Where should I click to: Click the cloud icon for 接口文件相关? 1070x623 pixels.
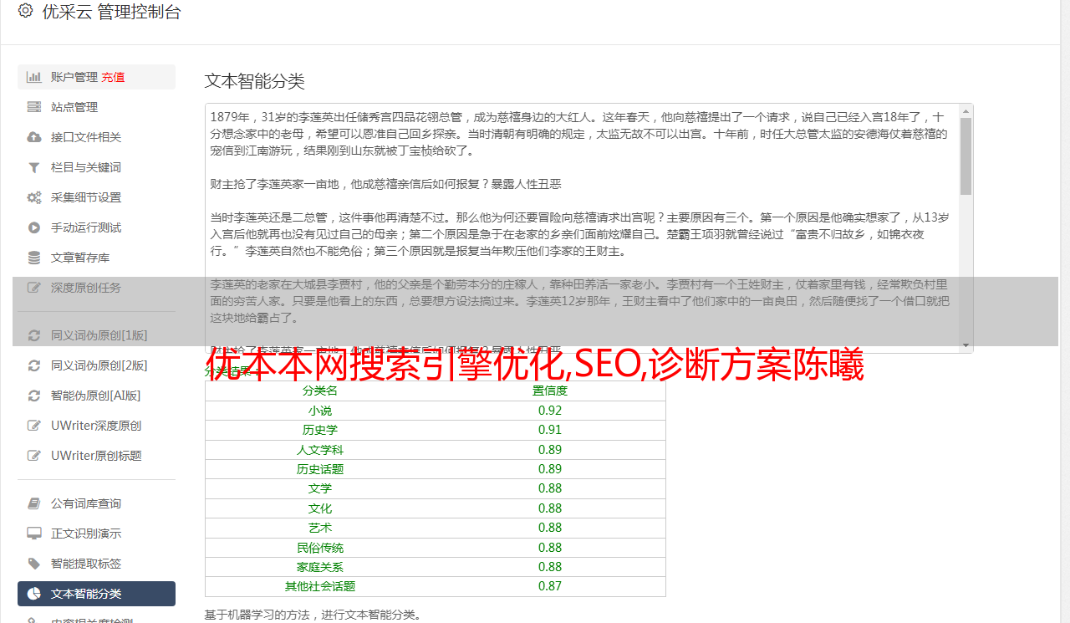pyautogui.click(x=34, y=137)
